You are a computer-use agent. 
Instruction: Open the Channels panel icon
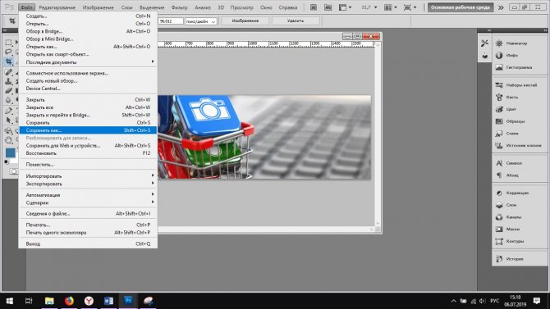(x=499, y=217)
